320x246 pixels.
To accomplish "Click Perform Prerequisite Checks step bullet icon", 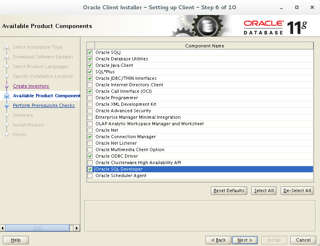I will (7, 105).
